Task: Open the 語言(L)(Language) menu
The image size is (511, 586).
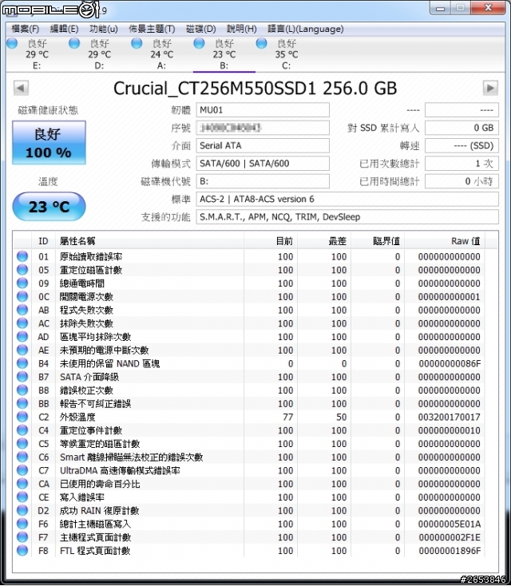Action: tap(306, 29)
